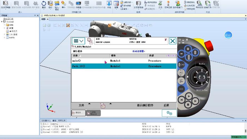Open the Backup (备份) tool
Viewport: 247px width, 139px height.
tap(50, 4)
